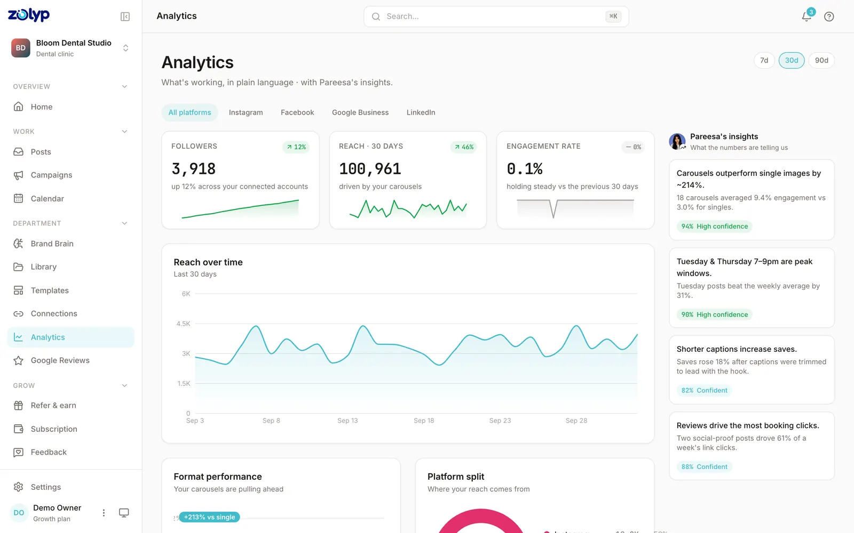Open Demo Owner three-dot menu

(x=104, y=513)
